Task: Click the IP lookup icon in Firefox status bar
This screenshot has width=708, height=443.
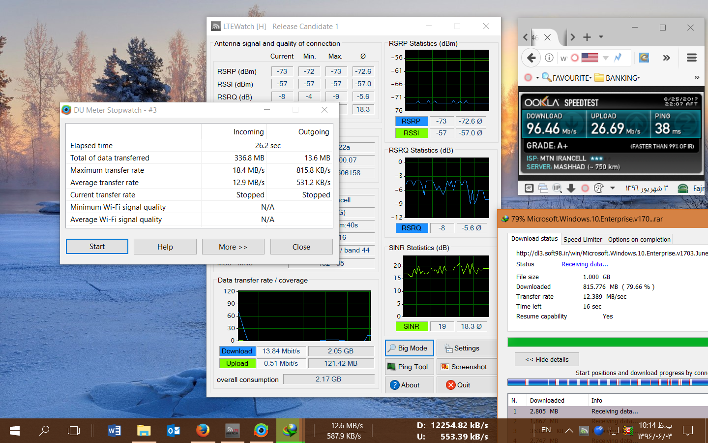Action: pyautogui.click(x=557, y=188)
